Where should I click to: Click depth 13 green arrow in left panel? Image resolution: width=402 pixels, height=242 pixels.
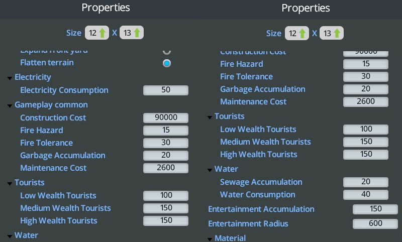(x=137, y=33)
